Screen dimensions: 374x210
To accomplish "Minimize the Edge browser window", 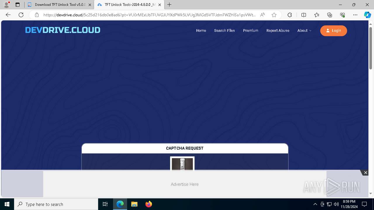I will pyautogui.click(x=340, y=5).
